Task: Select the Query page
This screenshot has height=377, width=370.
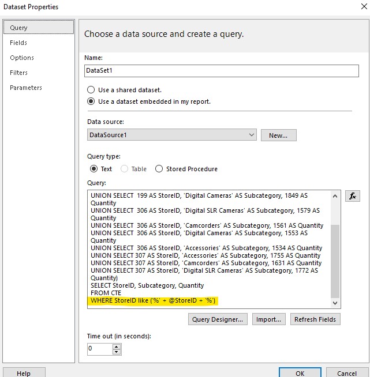Action: [x=39, y=28]
